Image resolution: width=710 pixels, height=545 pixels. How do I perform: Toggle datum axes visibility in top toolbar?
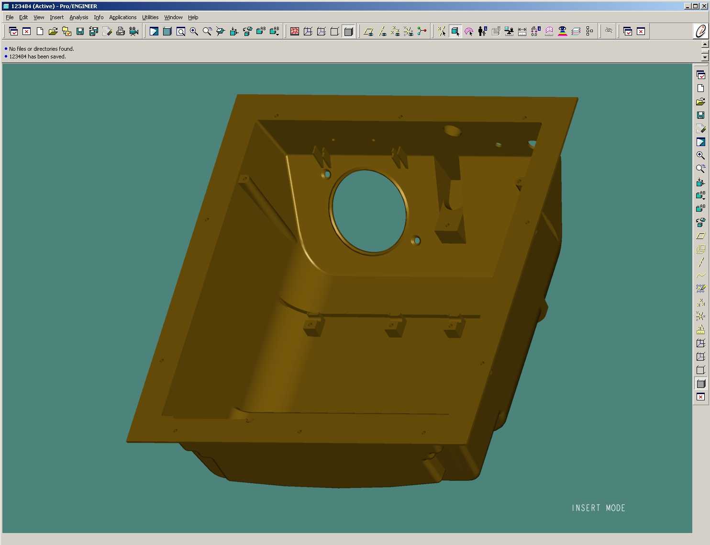tap(382, 32)
